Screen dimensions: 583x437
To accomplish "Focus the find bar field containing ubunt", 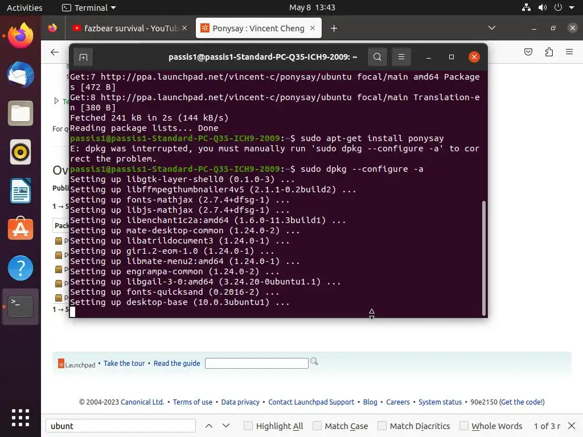I will coord(121,426).
